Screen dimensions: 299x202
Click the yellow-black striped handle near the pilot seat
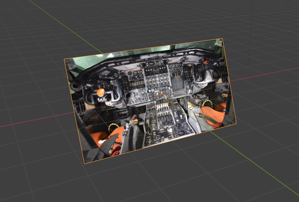[x=114, y=126]
